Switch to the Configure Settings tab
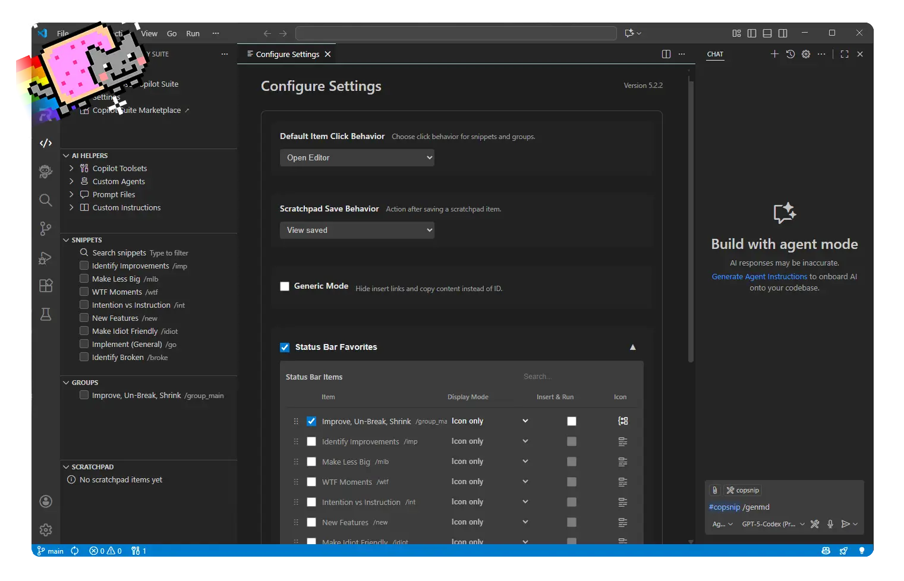Viewport: 904px width, 581px height. click(x=288, y=54)
